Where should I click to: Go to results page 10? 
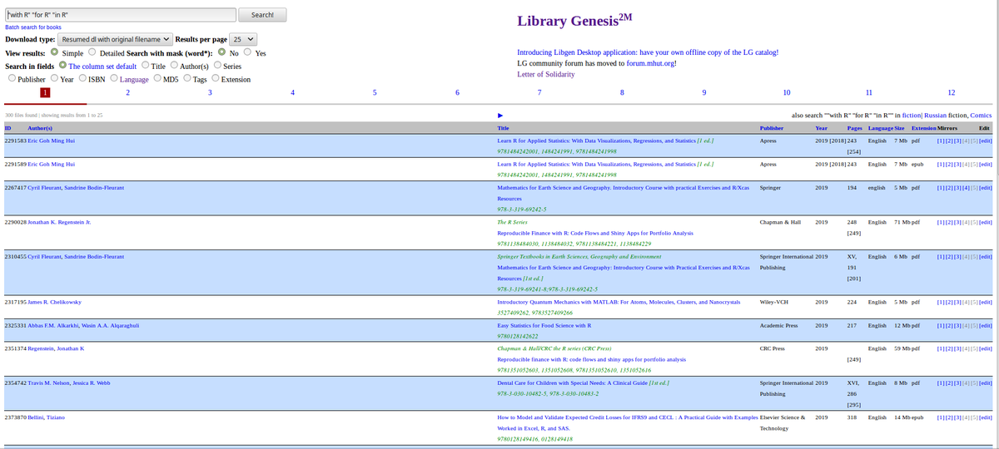coord(787,92)
